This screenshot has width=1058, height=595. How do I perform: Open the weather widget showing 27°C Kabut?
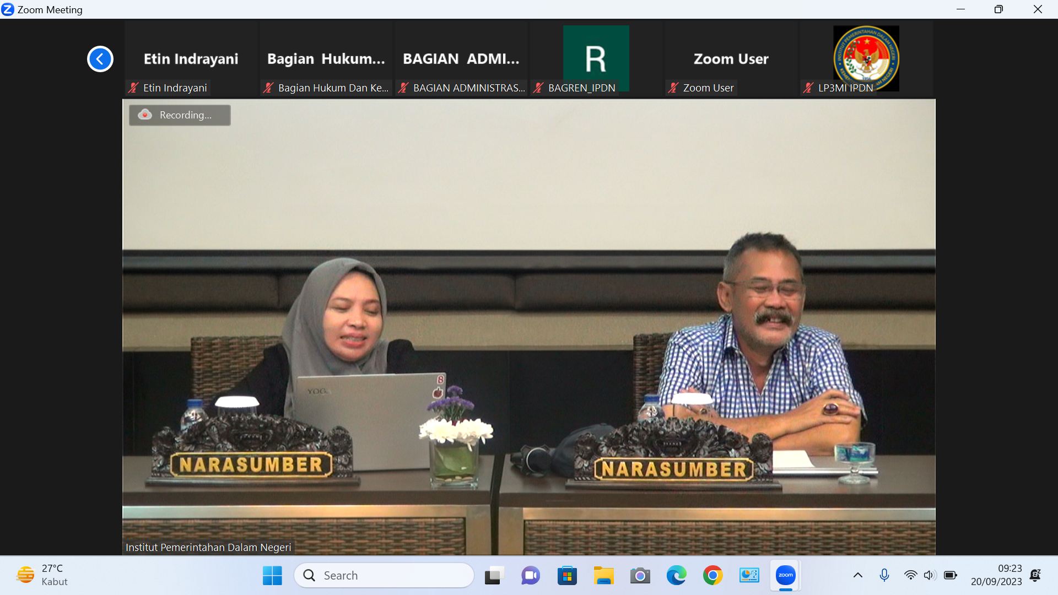pyautogui.click(x=43, y=575)
